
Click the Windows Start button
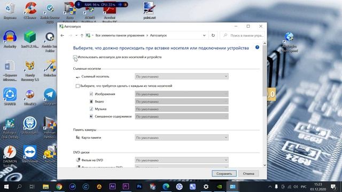pos(6,187)
